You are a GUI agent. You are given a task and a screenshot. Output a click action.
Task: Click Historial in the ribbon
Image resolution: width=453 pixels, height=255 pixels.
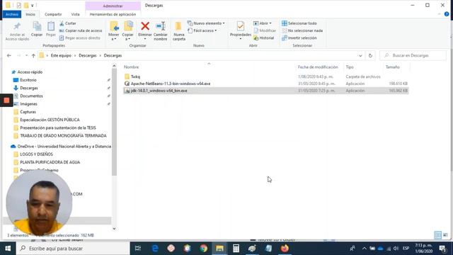tap(263, 38)
